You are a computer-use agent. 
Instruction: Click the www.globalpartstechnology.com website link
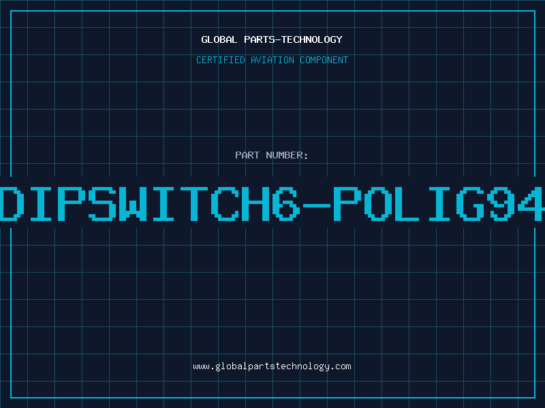coord(272,367)
